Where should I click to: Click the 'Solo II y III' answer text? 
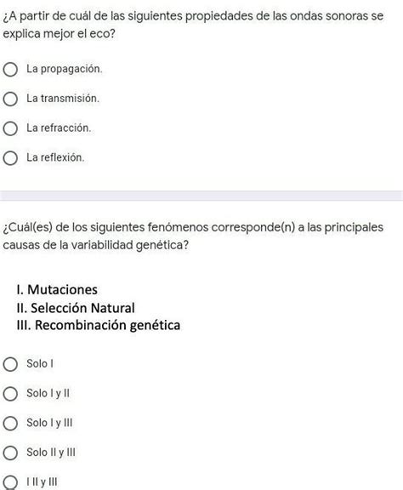51,453
